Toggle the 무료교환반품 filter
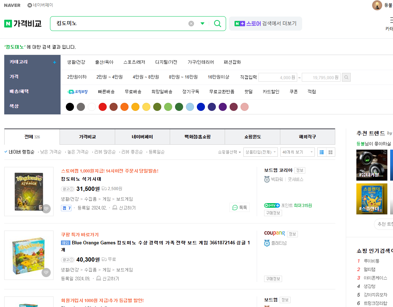 pos(222,92)
